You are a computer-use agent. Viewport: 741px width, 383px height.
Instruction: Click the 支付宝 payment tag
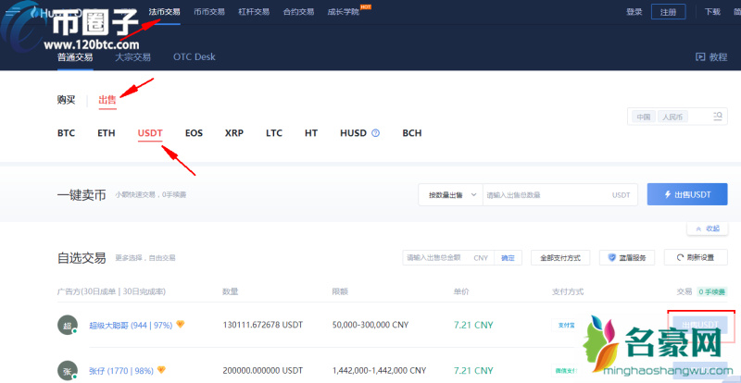pos(565,325)
